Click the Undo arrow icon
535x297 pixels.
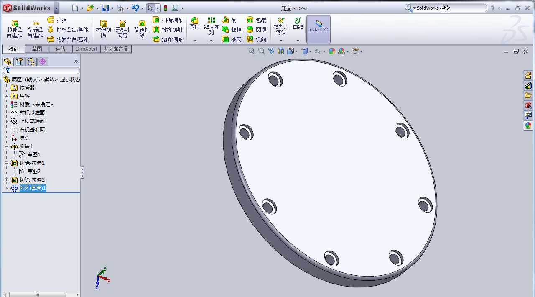pyautogui.click(x=135, y=8)
